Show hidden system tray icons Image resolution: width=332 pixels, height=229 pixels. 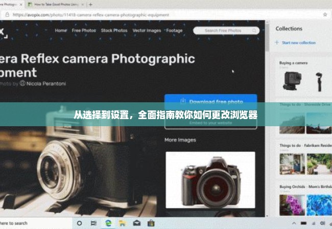[x=294, y=223]
